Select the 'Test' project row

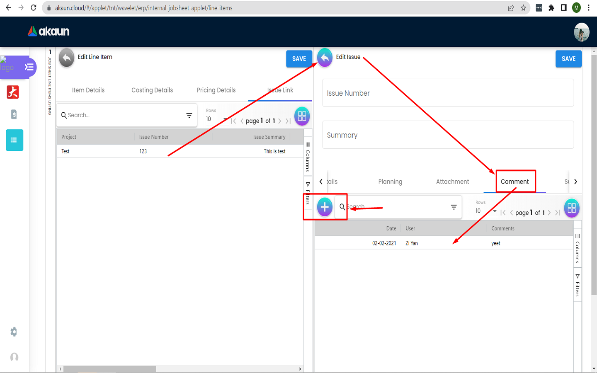(180, 151)
